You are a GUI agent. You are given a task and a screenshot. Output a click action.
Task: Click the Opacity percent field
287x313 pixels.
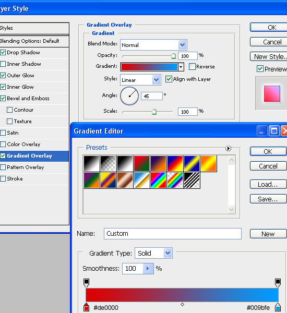tap(187, 56)
